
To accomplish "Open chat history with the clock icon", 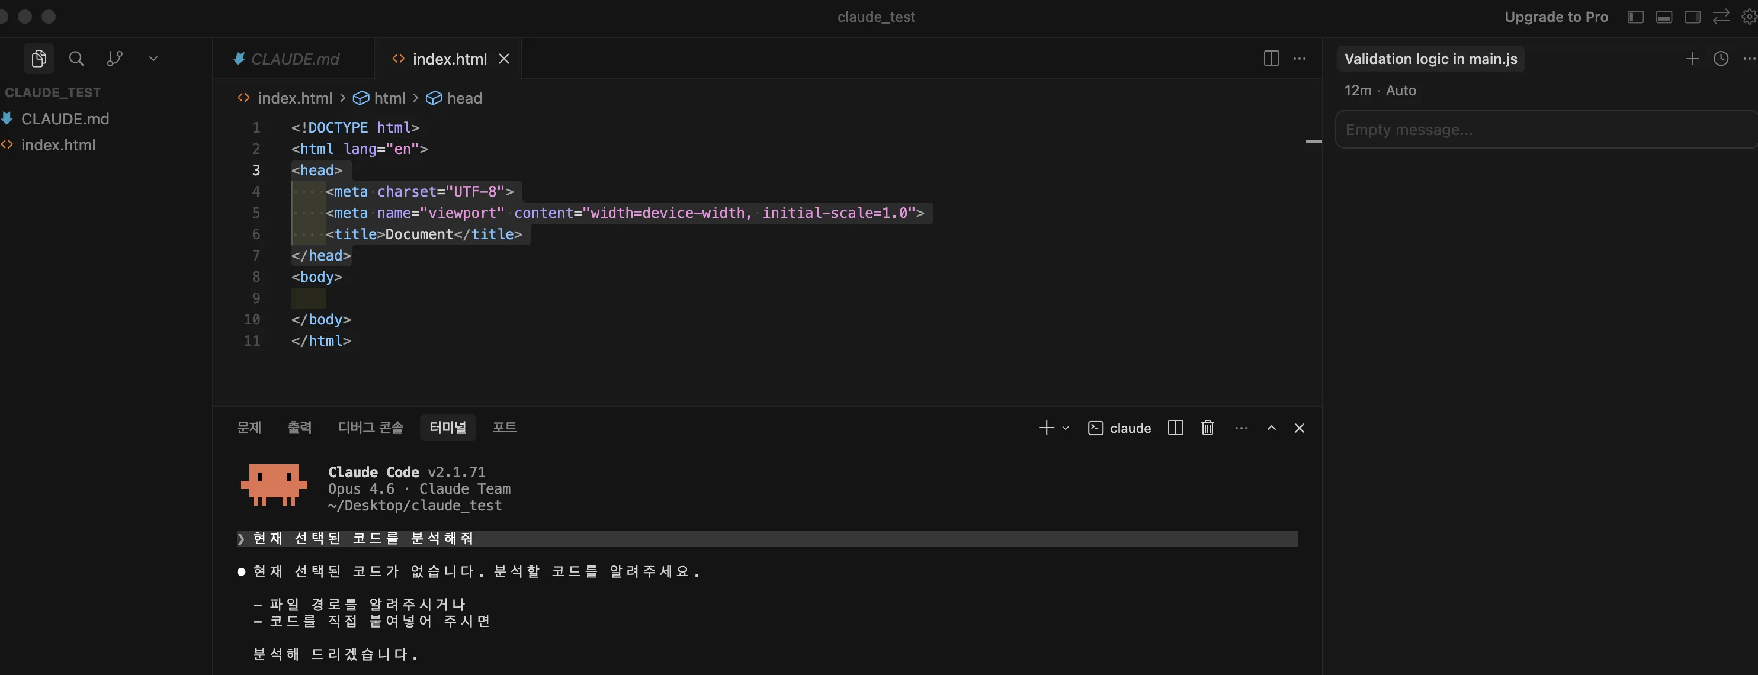I will (1721, 59).
